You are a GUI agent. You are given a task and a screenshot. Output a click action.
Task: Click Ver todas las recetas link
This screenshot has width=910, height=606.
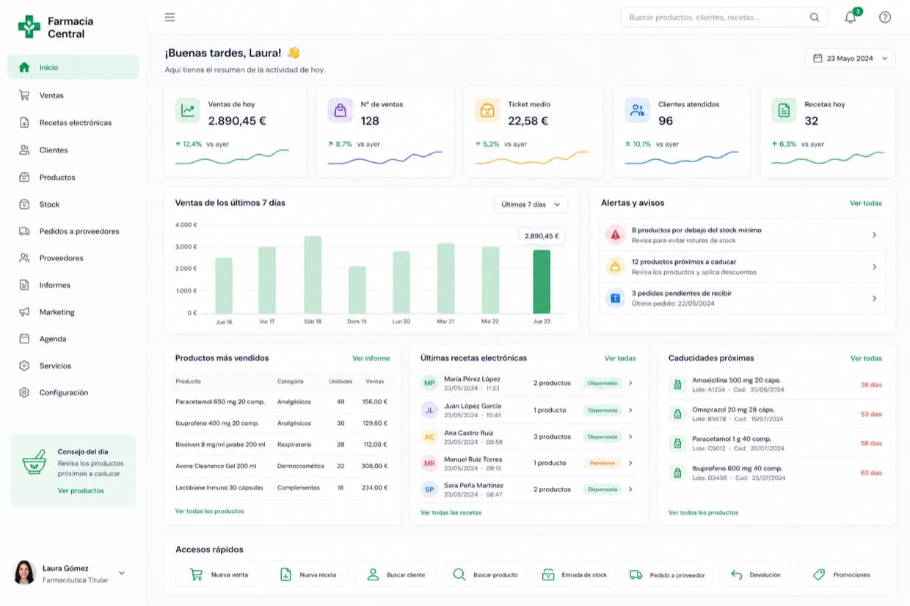(x=451, y=512)
